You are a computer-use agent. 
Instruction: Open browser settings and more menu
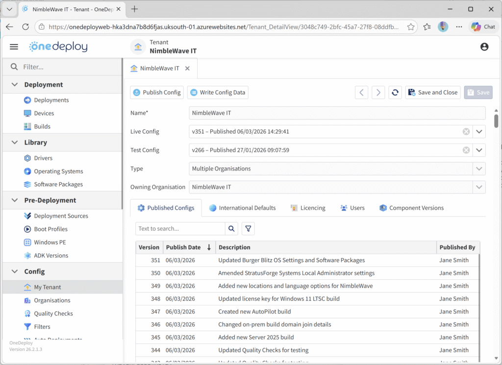pos(459,27)
